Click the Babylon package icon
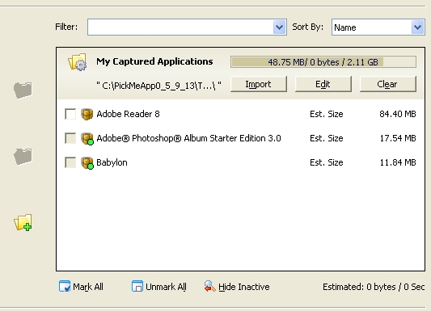This screenshot has width=431, height=311. pyautogui.click(x=87, y=163)
